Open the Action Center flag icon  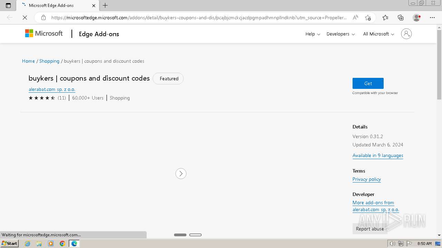point(409,244)
